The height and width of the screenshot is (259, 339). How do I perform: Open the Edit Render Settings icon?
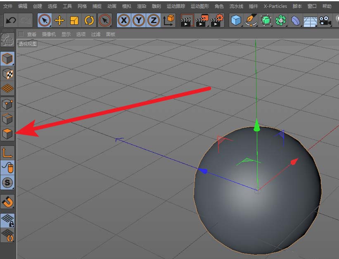[x=217, y=20]
